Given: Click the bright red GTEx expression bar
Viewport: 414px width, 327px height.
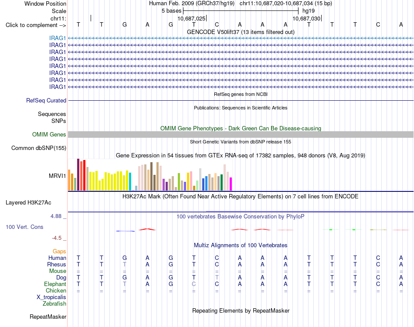Looking at the screenshot, I should click(x=84, y=175).
